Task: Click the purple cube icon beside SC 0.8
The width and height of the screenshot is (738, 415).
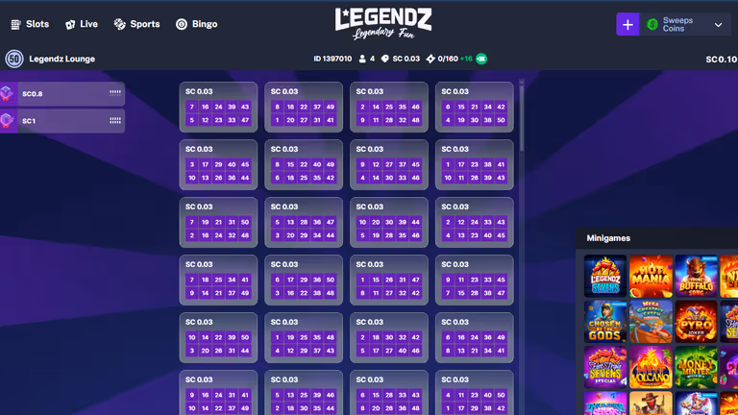Action: click(x=8, y=93)
